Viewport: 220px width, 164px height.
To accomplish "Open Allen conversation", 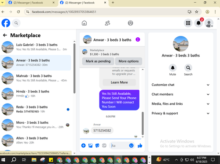I will click(36, 140).
